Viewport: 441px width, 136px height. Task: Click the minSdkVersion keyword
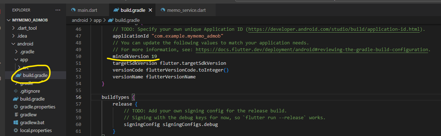(x=130, y=56)
